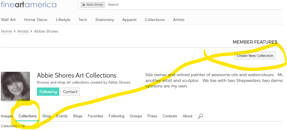Image resolution: width=287 pixels, height=130 pixels.
Task: Open the Artists menu in top navigation
Action: tap(179, 20)
